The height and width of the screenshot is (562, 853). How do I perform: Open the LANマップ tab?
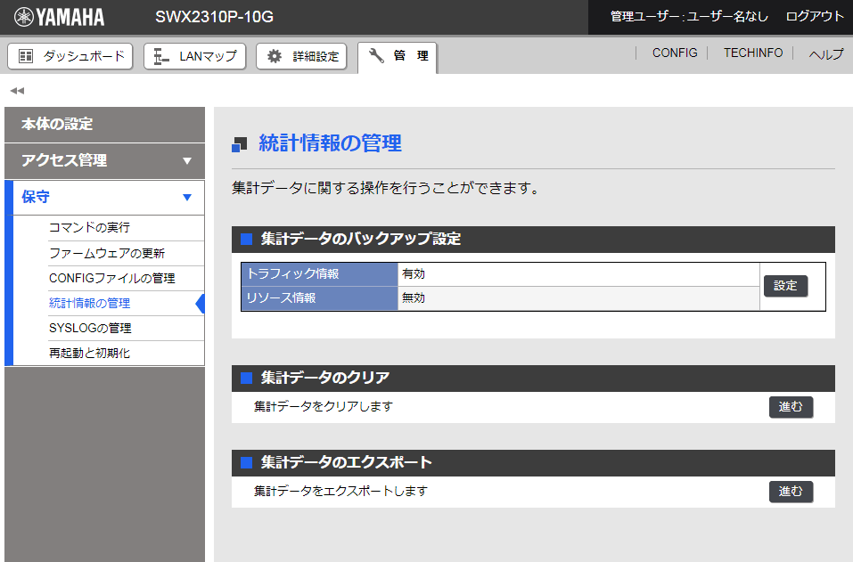(x=195, y=56)
